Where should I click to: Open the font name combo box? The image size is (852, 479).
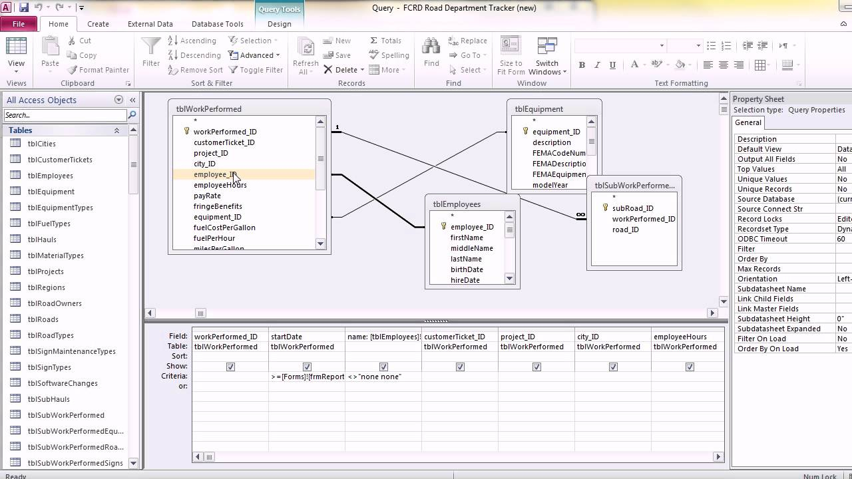620,45
